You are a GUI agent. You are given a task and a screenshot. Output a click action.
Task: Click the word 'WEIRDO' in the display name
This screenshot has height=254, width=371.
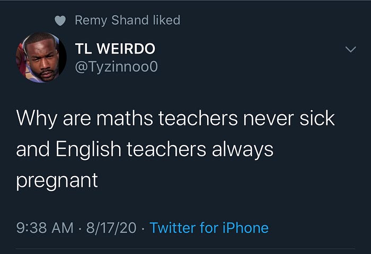pos(126,49)
